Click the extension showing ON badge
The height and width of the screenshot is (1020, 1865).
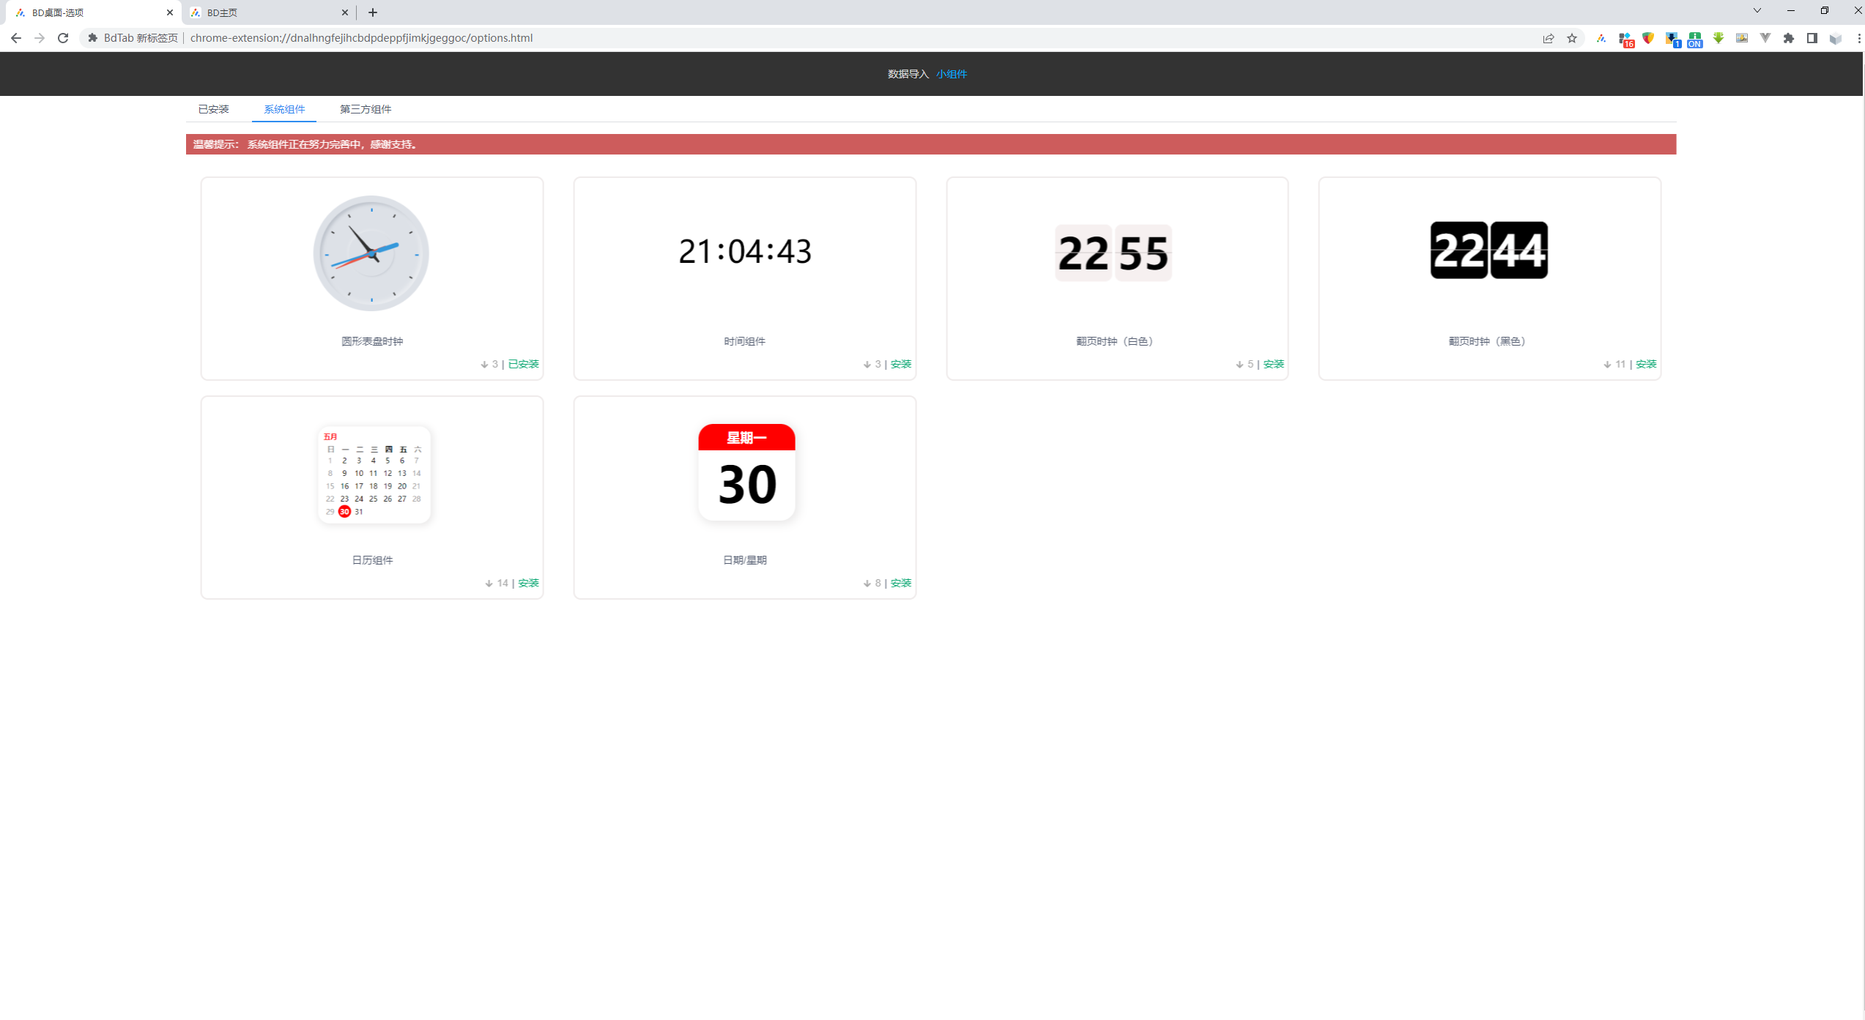1695,39
